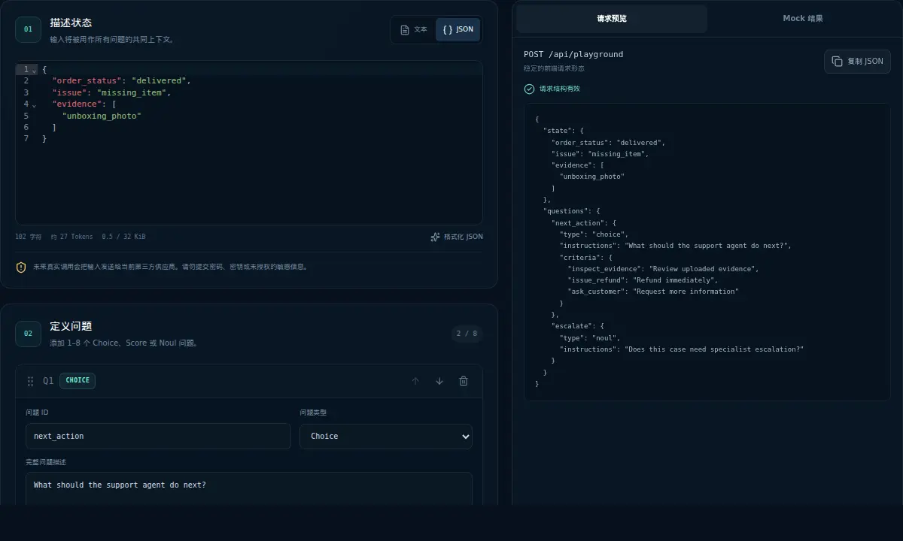Delete question Q1 with trash icon
903x541 pixels.
pos(464,381)
